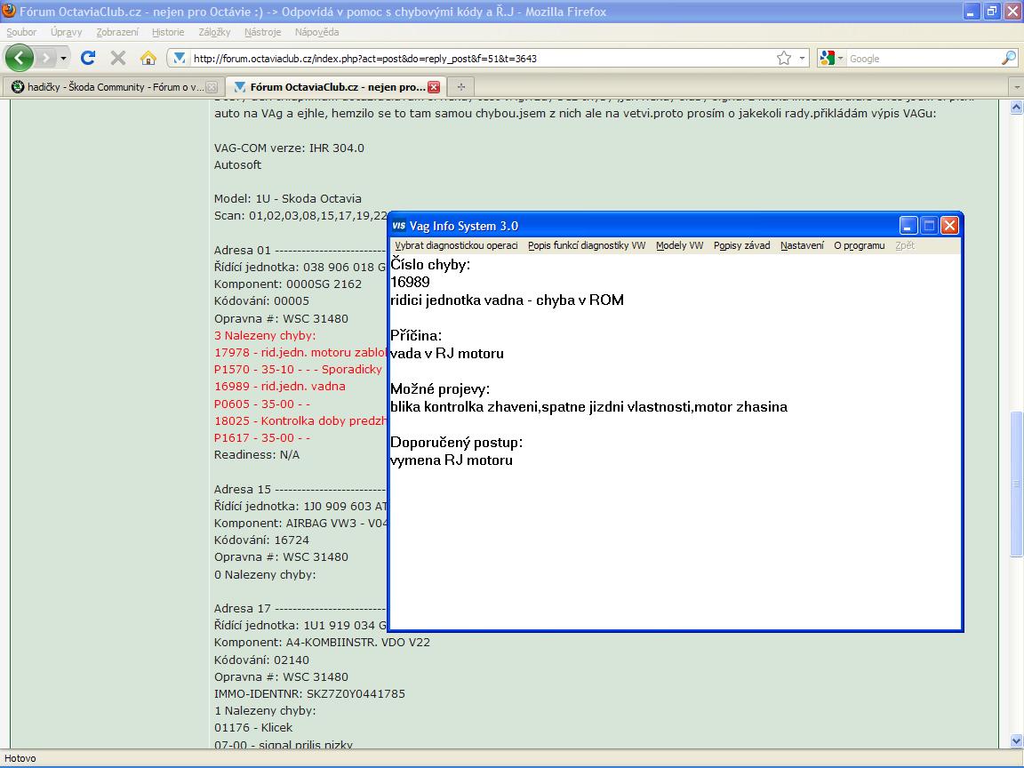1024x768 pixels.
Task: Open the URL history dropdown arrow
Action: click(803, 58)
